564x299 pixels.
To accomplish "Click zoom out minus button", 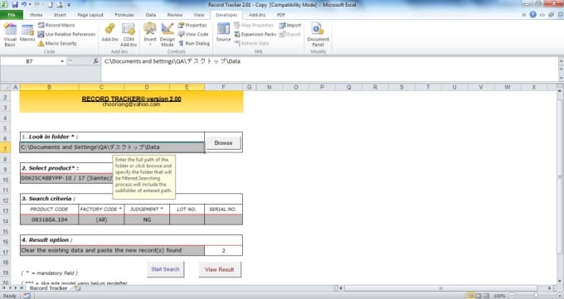I will [x=512, y=296].
